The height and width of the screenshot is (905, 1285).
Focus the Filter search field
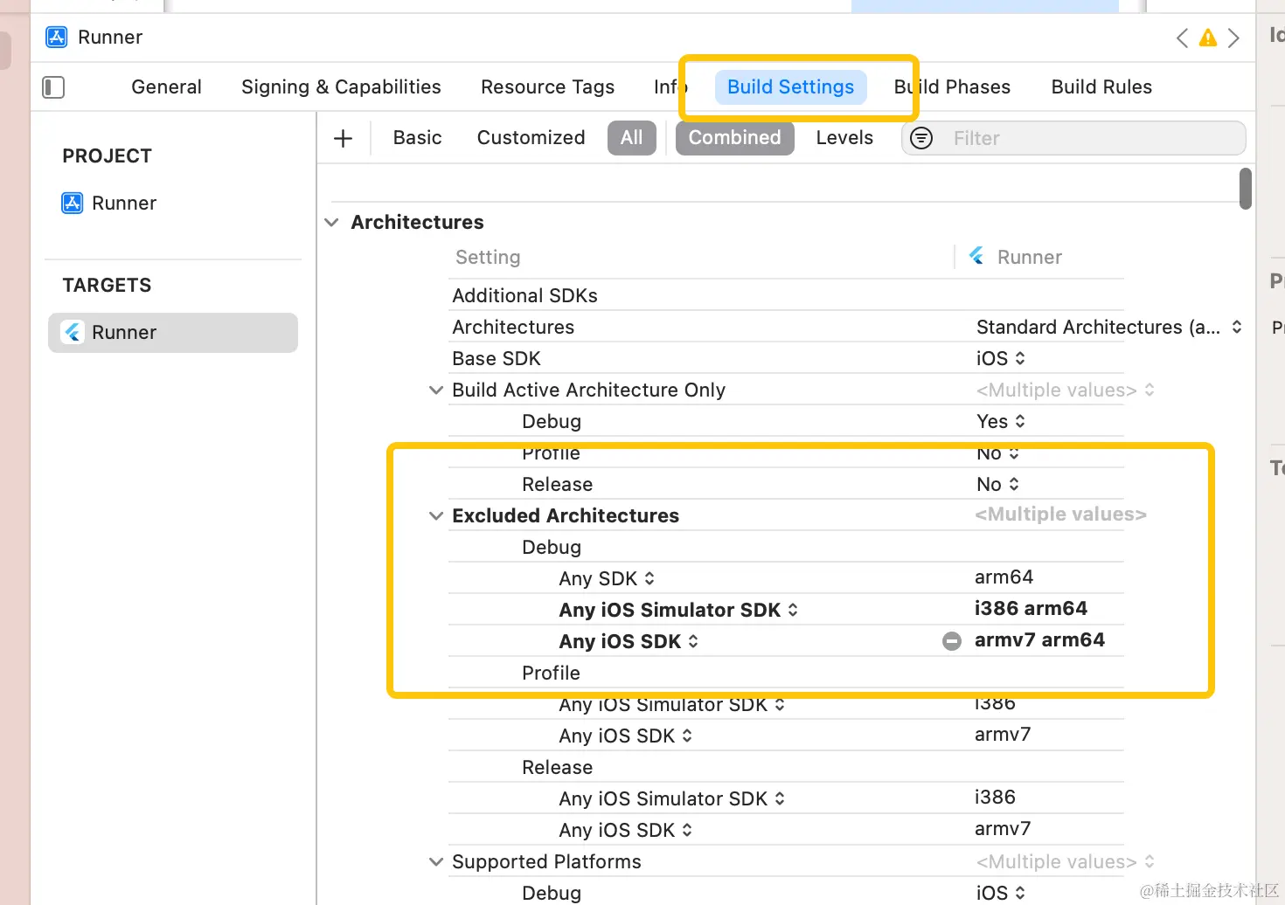point(1073,138)
